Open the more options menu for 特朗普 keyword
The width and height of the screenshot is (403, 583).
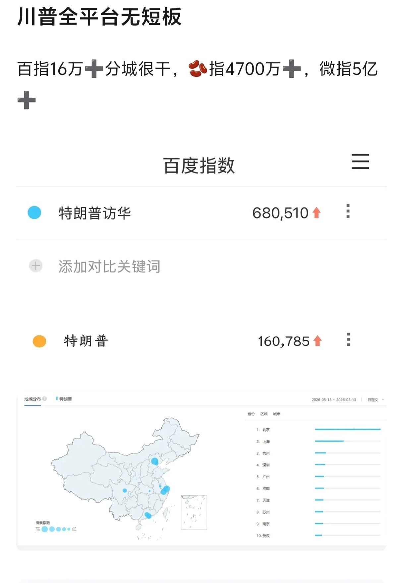point(348,340)
